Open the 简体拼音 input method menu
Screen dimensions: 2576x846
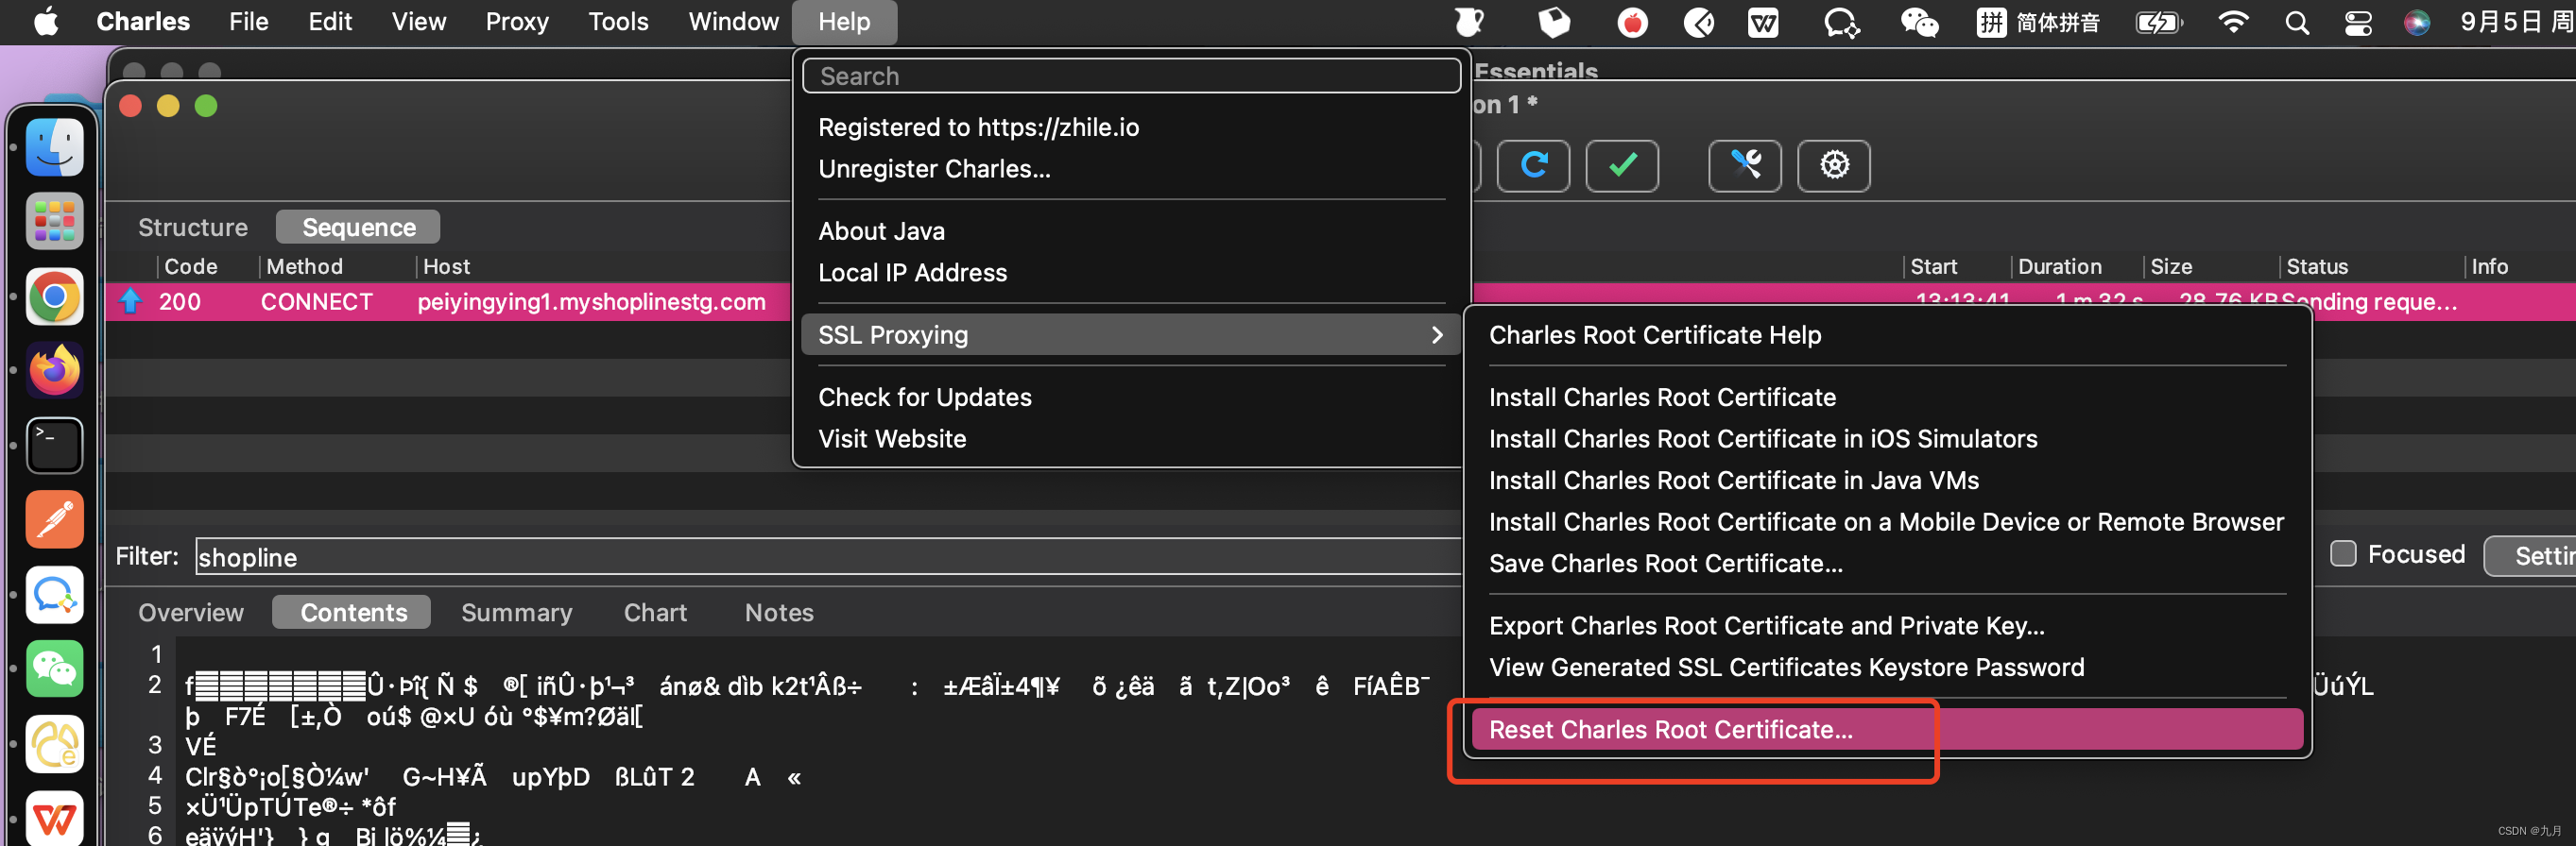(x=2038, y=22)
